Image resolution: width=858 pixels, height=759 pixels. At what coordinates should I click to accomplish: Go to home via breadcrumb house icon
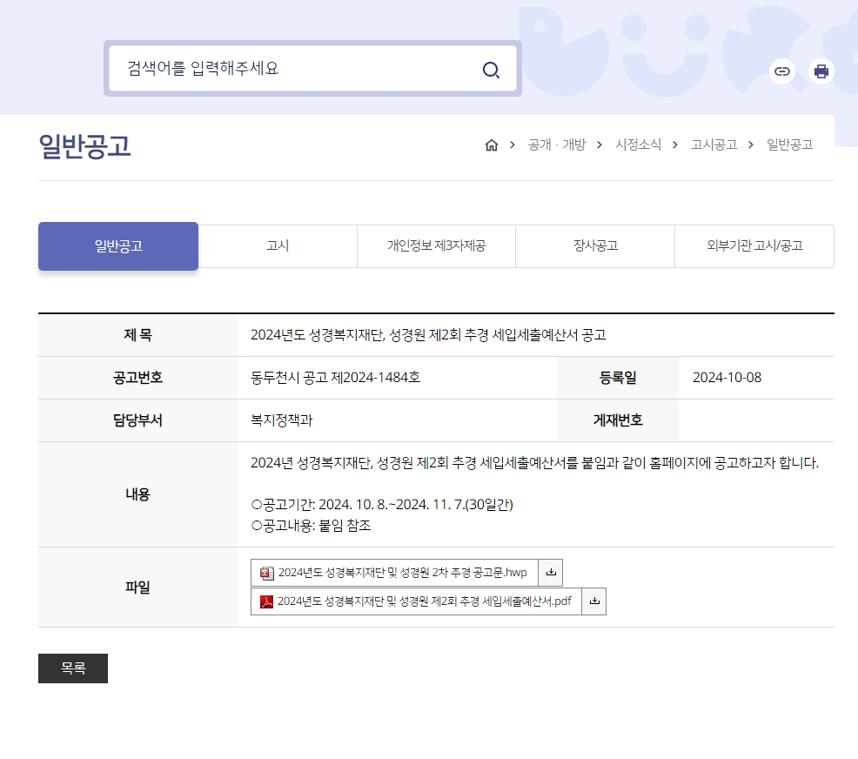pyautogui.click(x=492, y=145)
